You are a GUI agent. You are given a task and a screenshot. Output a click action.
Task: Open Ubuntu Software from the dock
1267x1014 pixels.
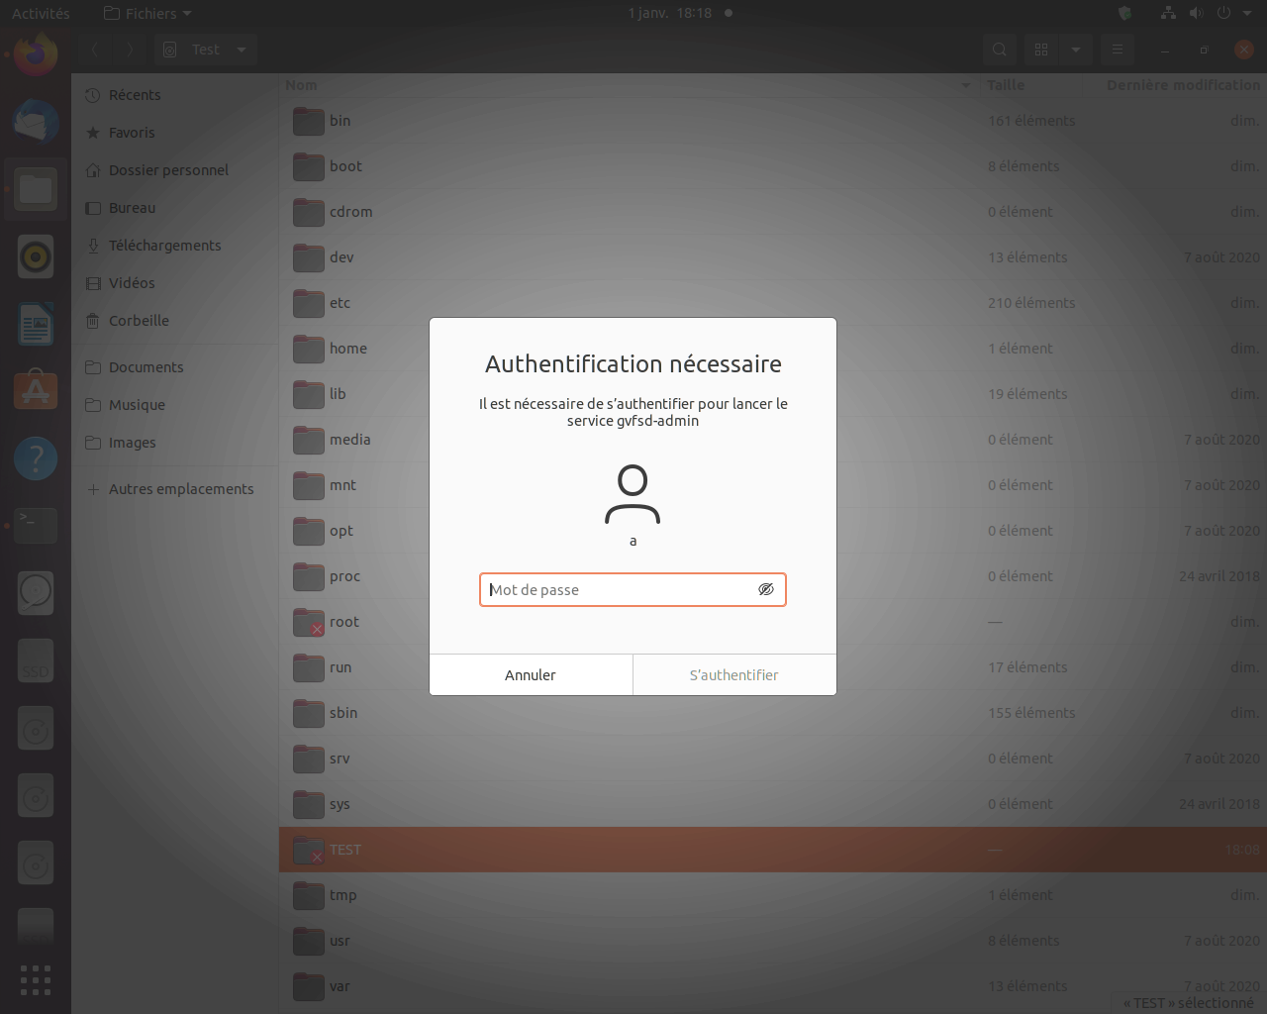(x=36, y=391)
